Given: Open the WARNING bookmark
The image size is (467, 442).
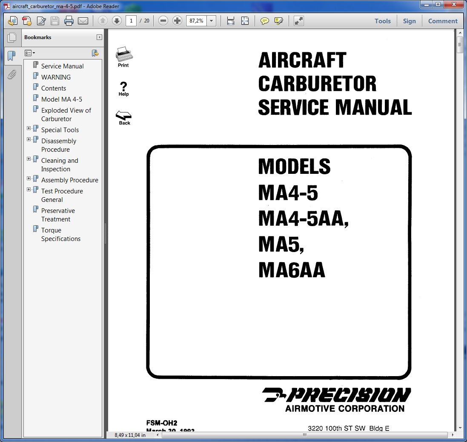Looking at the screenshot, I should 56,77.
